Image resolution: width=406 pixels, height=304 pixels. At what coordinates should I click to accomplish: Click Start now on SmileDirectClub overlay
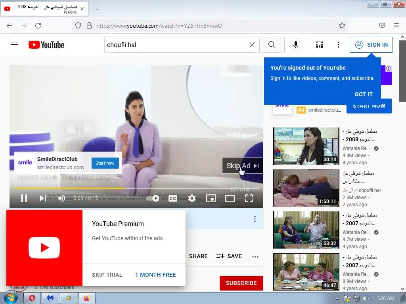105,163
